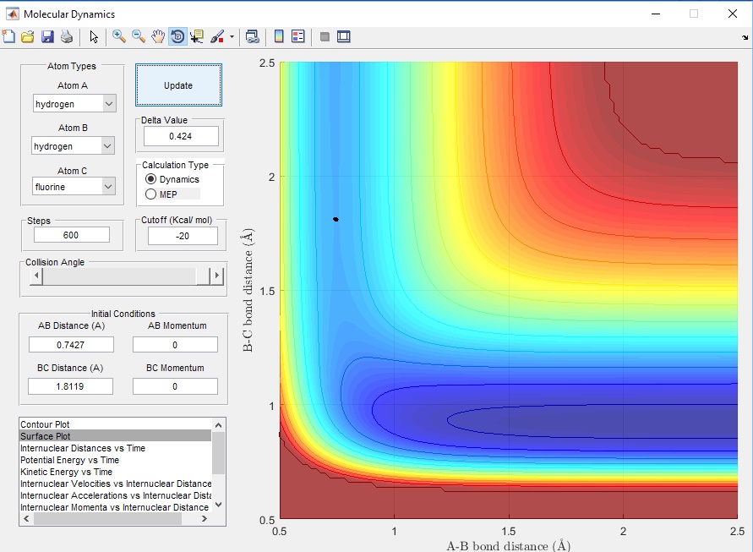The height and width of the screenshot is (552, 753).
Task: Open the Atom C fluorine dropdown
Action: tap(74, 186)
